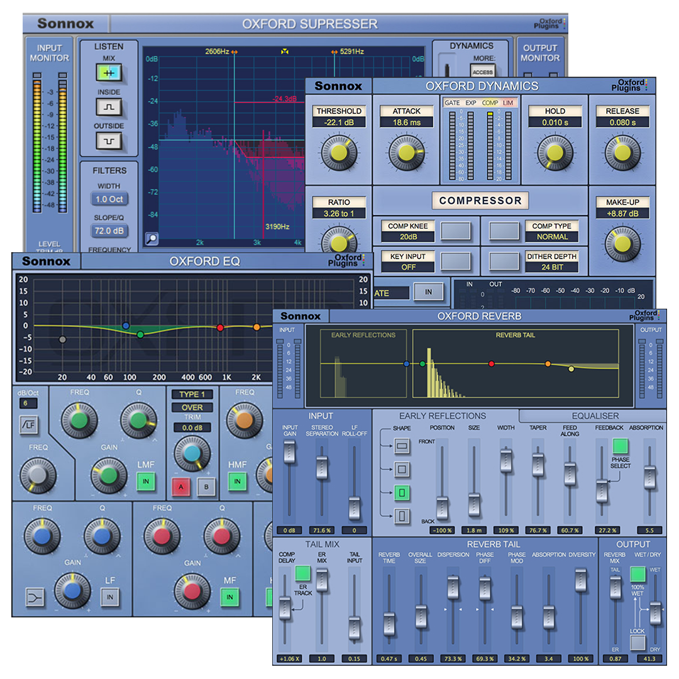Screen dimensions: 679x679
Task: Click the Width 1.0 Oct filter field
Action: coord(109,199)
